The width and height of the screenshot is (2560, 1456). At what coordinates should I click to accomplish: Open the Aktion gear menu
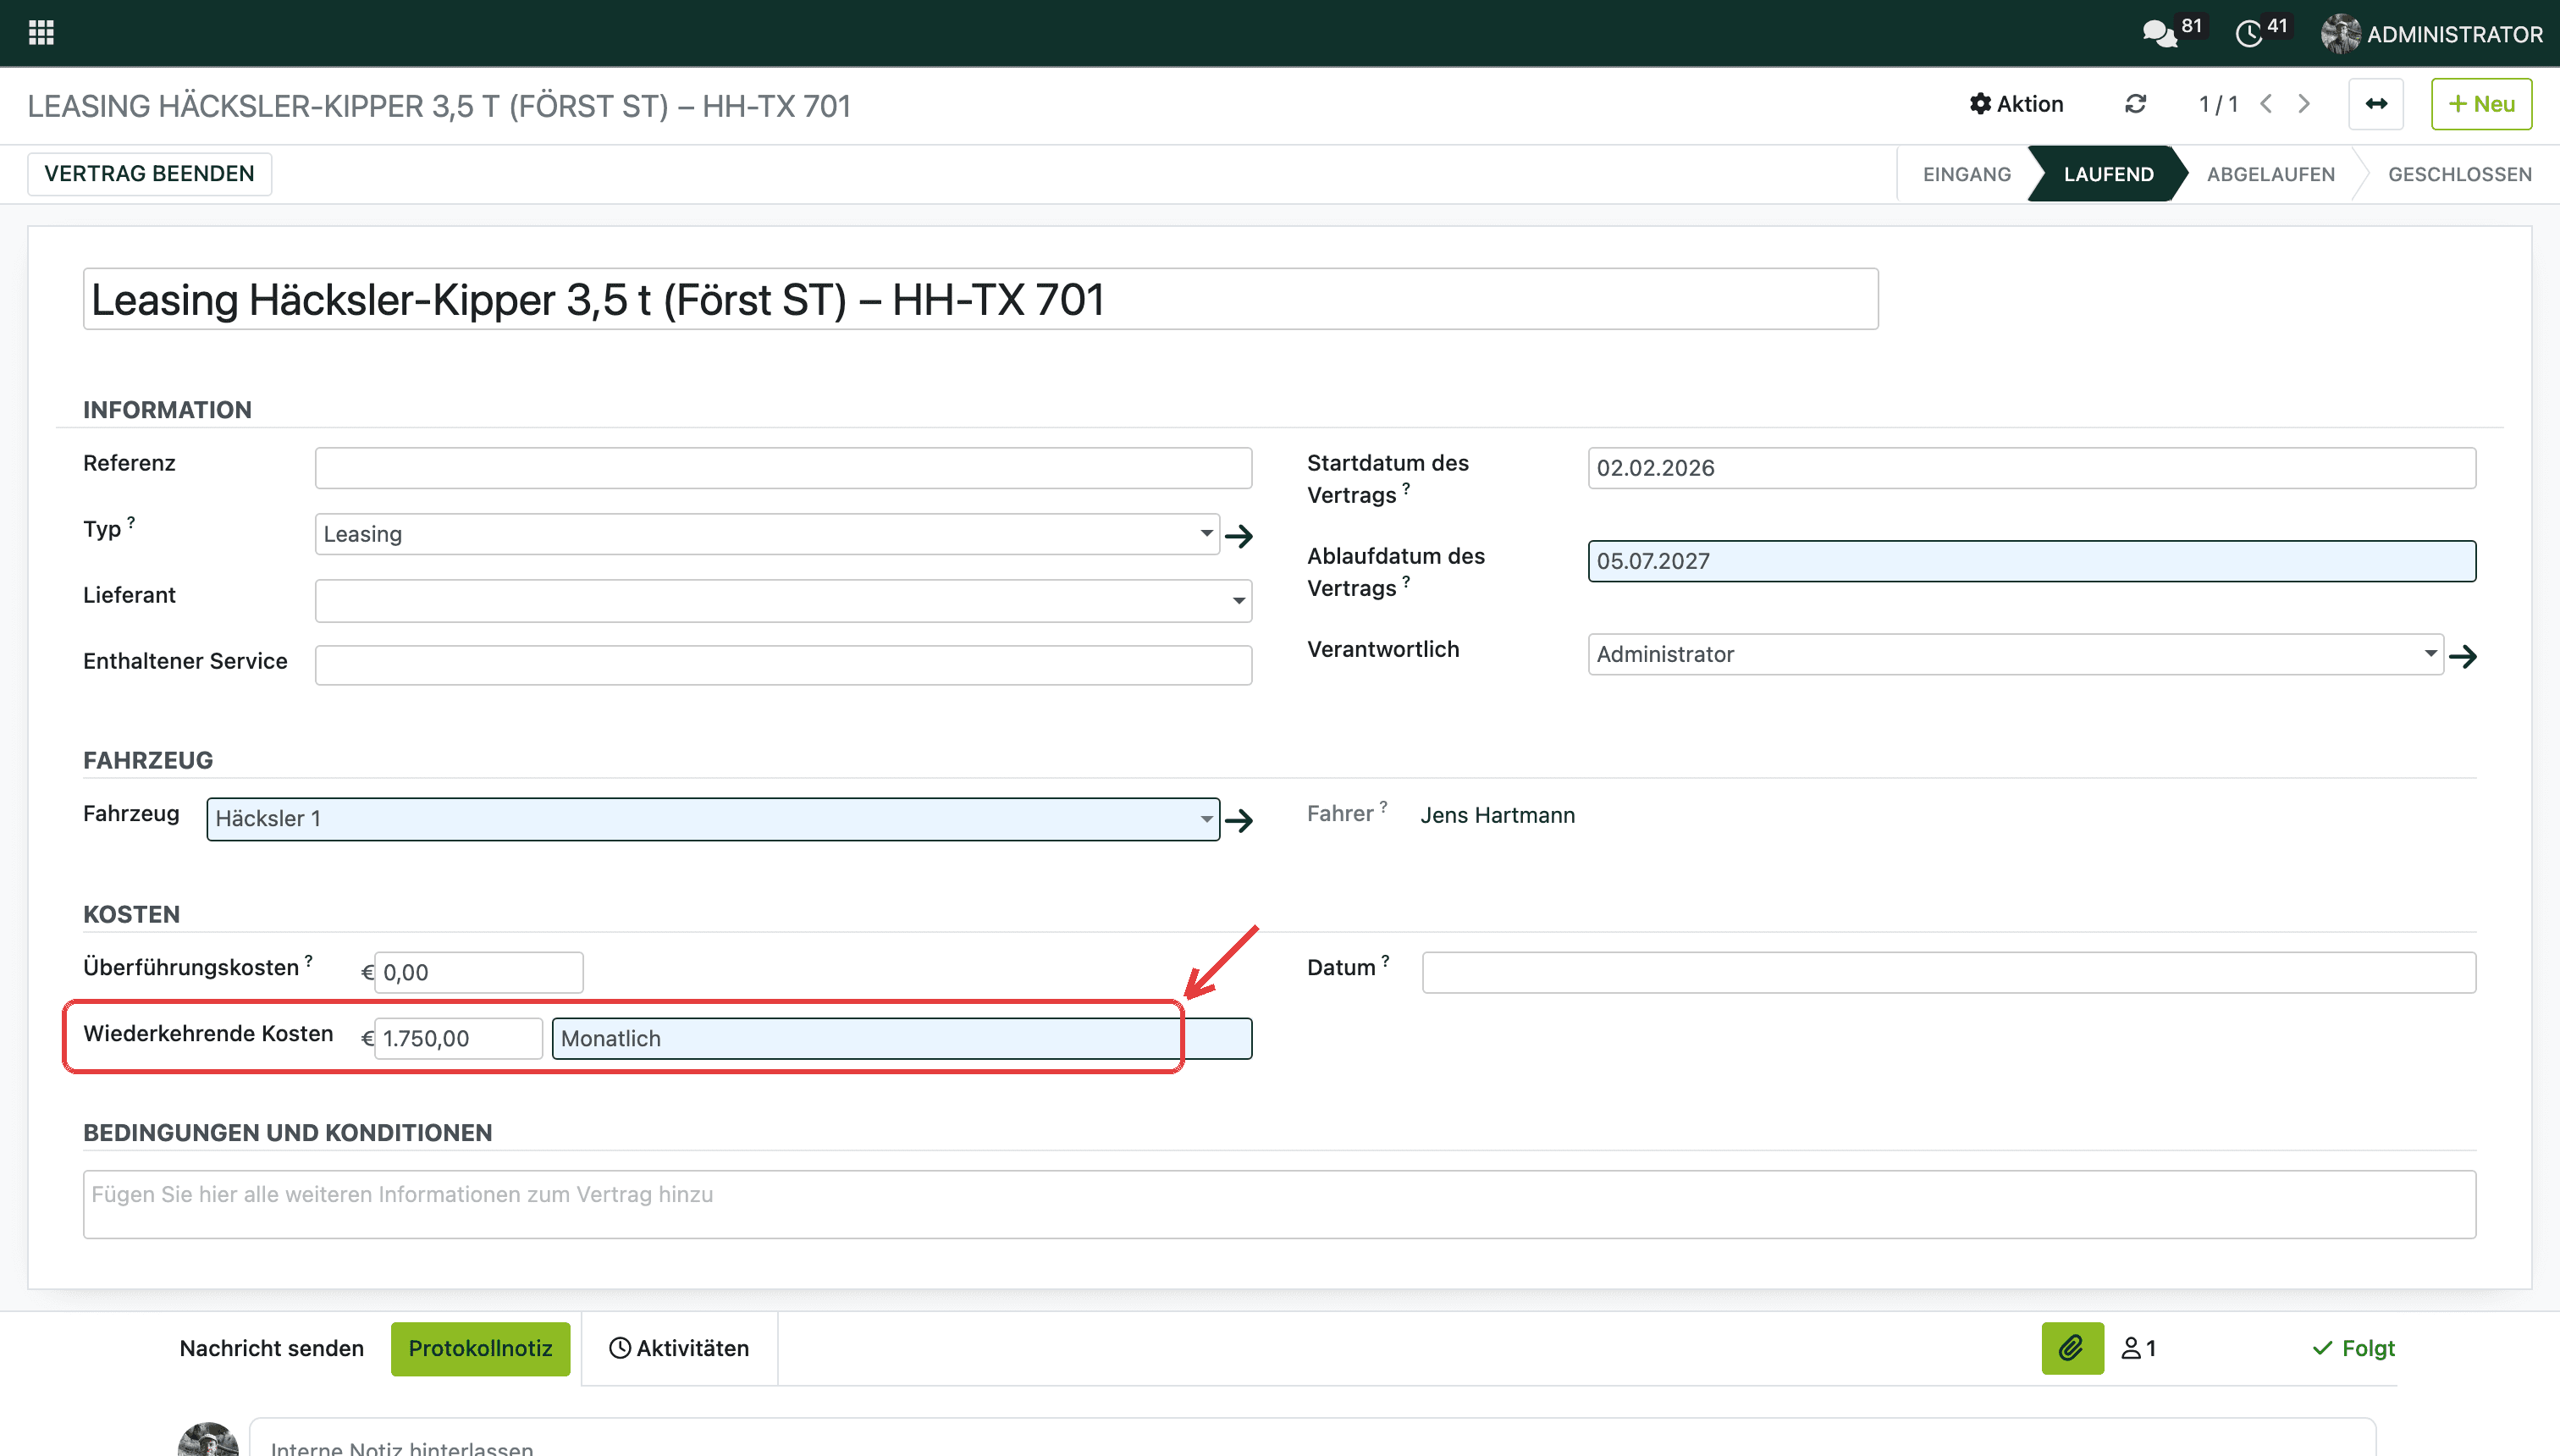point(2016,104)
